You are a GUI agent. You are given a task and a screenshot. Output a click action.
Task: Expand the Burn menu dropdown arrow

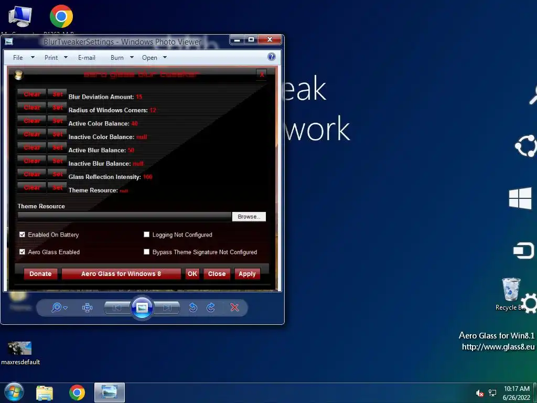[132, 58]
